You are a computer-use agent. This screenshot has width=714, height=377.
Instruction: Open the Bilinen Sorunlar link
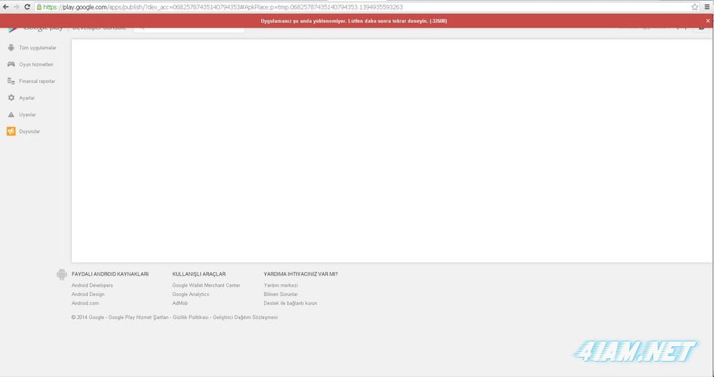(281, 294)
